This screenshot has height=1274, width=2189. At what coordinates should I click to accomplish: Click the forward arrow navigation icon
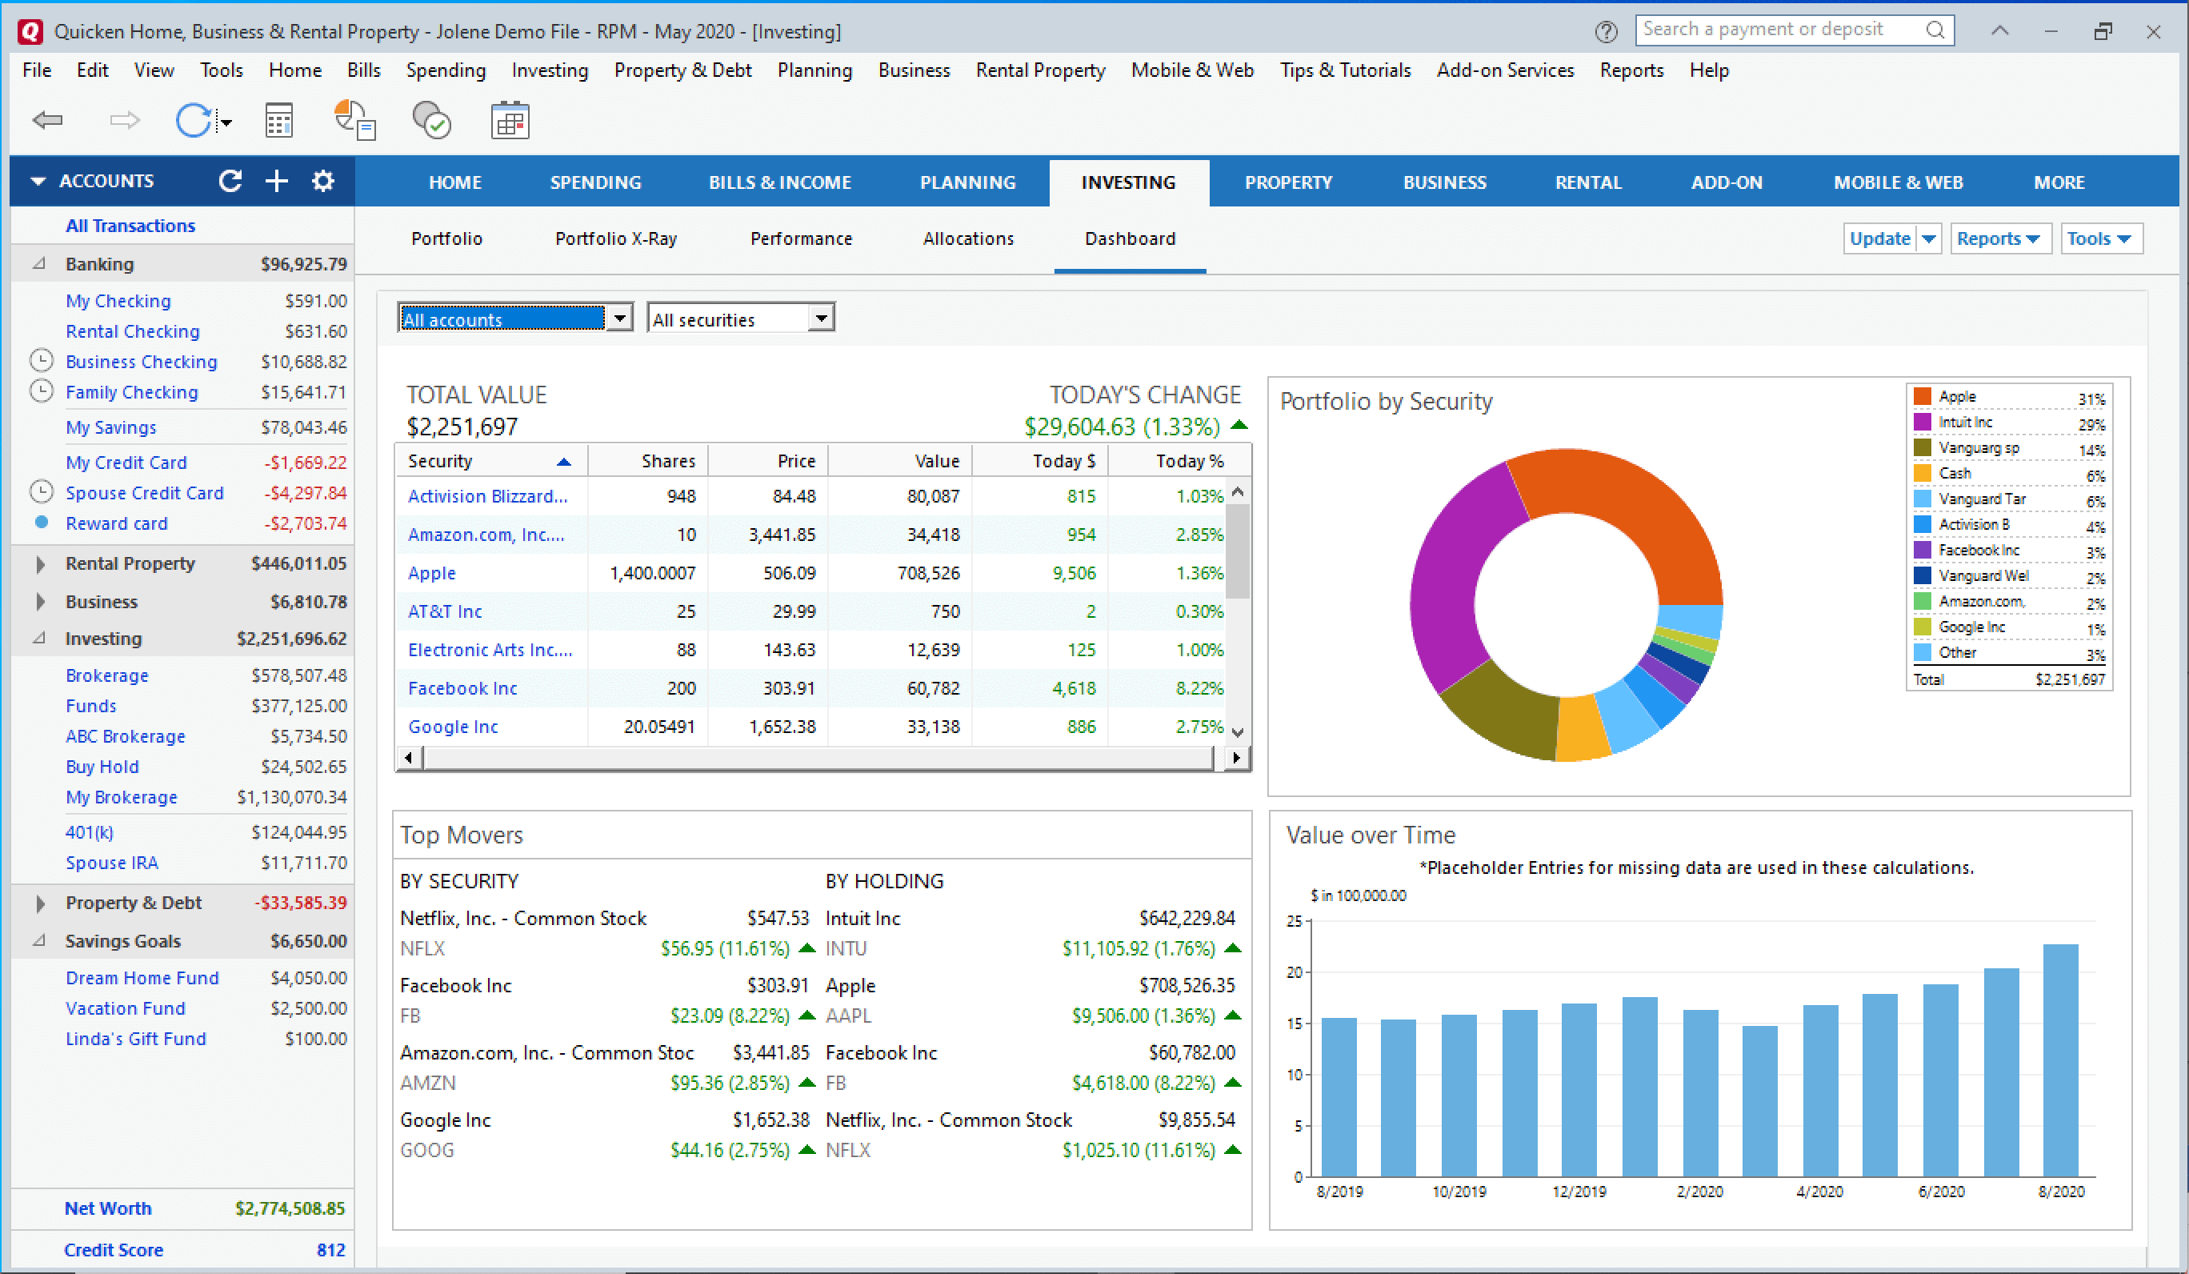click(x=120, y=122)
